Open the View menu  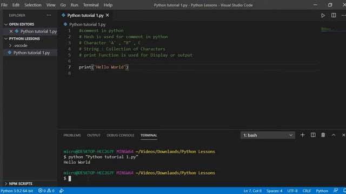pos(51,5)
